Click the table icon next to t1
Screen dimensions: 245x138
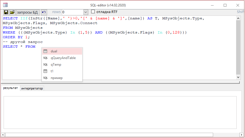[x=45, y=71]
